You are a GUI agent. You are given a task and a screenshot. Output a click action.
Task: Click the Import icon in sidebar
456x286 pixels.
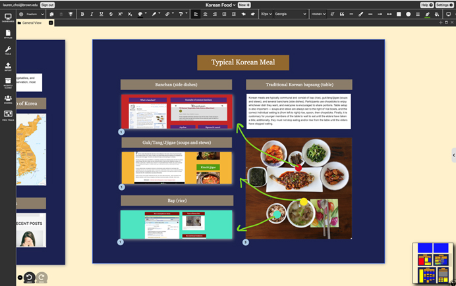click(x=8, y=67)
